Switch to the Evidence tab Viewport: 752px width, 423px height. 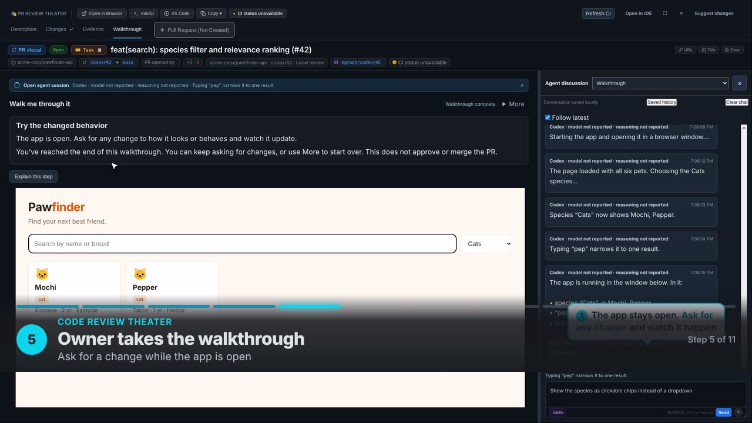tap(93, 29)
